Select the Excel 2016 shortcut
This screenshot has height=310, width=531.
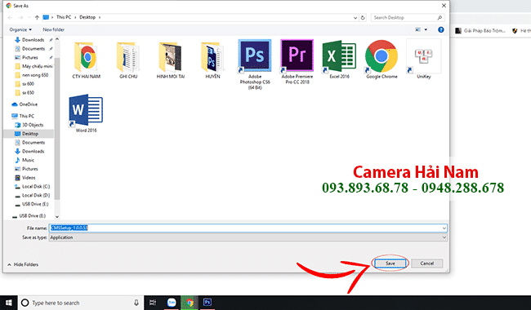tap(339, 60)
